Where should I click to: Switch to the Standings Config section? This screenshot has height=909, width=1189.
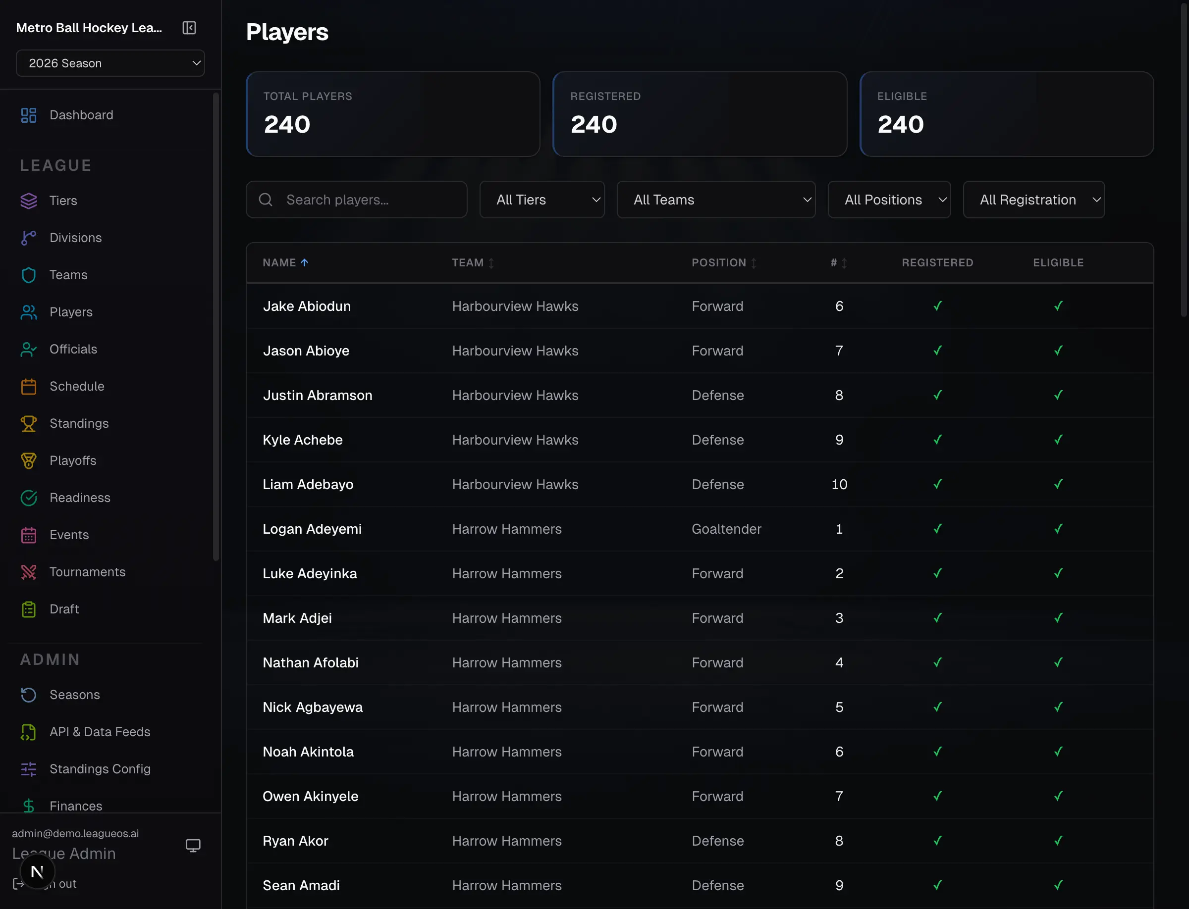(x=100, y=768)
